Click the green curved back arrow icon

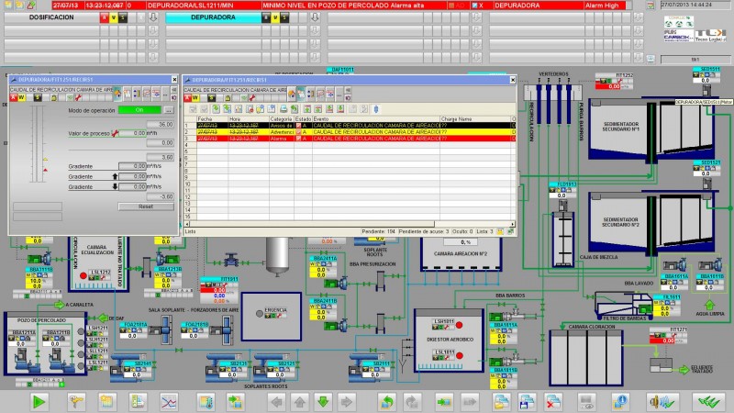(x=387, y=402)
